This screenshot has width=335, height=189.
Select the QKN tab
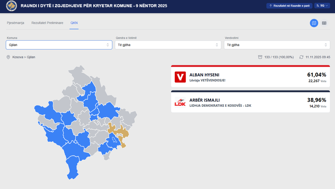74,23
